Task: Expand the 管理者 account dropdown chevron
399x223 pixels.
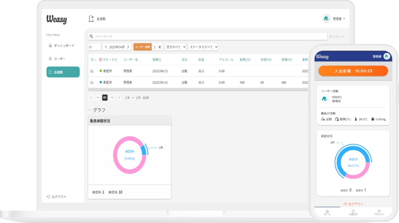Action: [x=344, y=19]
